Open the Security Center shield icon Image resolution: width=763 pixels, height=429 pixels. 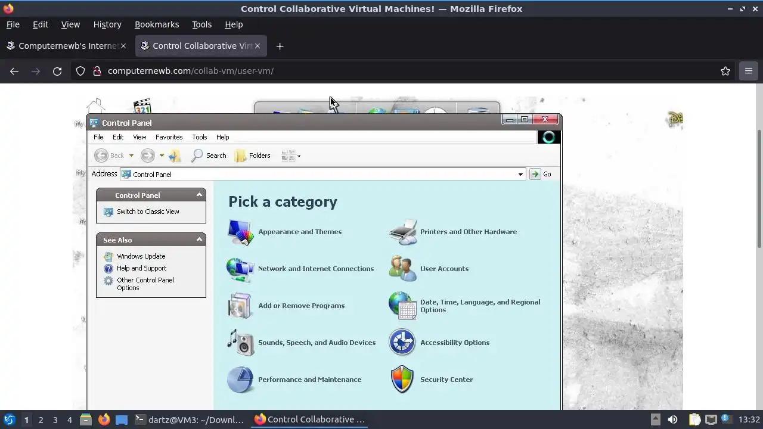click(402, 380)
